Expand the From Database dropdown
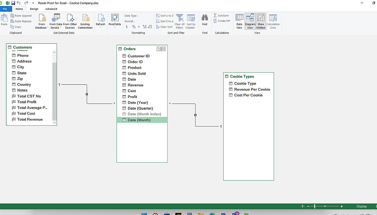Viewport: 377px width, 215px height. click(x=42, y=21)
